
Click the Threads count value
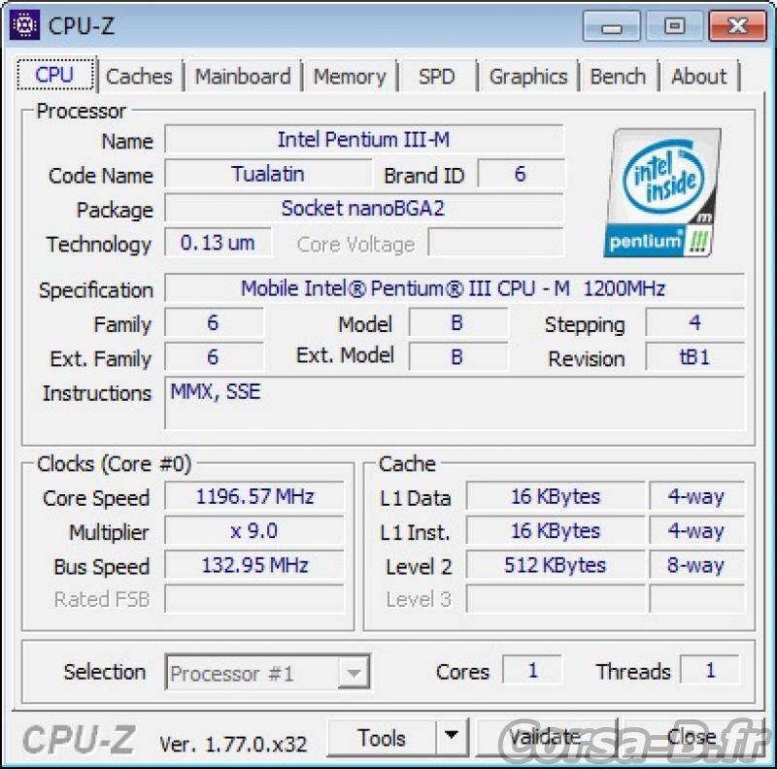point(710,670)
